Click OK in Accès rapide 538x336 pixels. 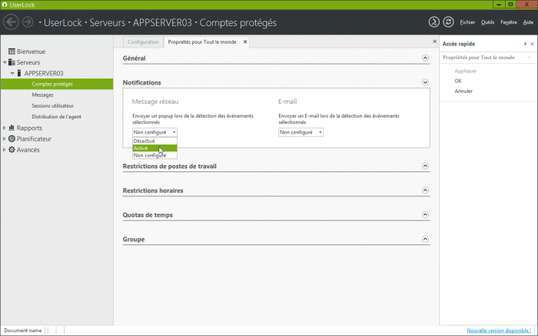tap(458, 81)
